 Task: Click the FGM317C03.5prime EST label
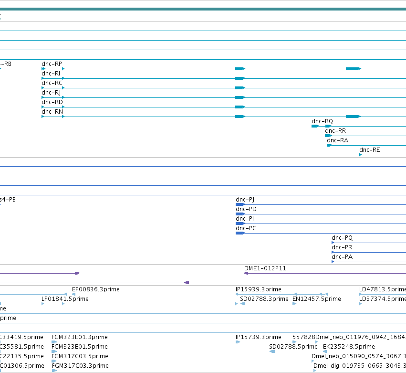(80, 356)
